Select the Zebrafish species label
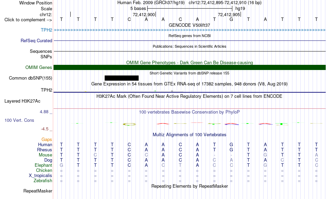The width and height of the screenshot is (326, 199). [x=43, y=181]
